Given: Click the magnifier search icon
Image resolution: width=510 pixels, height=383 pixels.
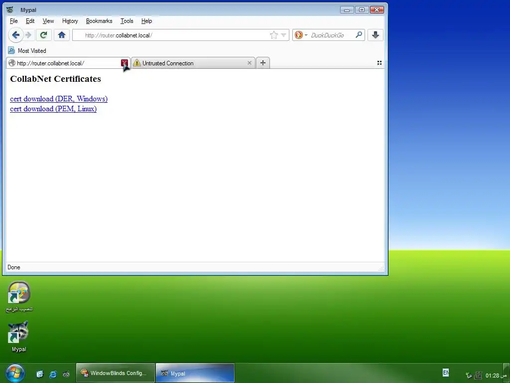Looking at the screenshot, I should (359, 34).
